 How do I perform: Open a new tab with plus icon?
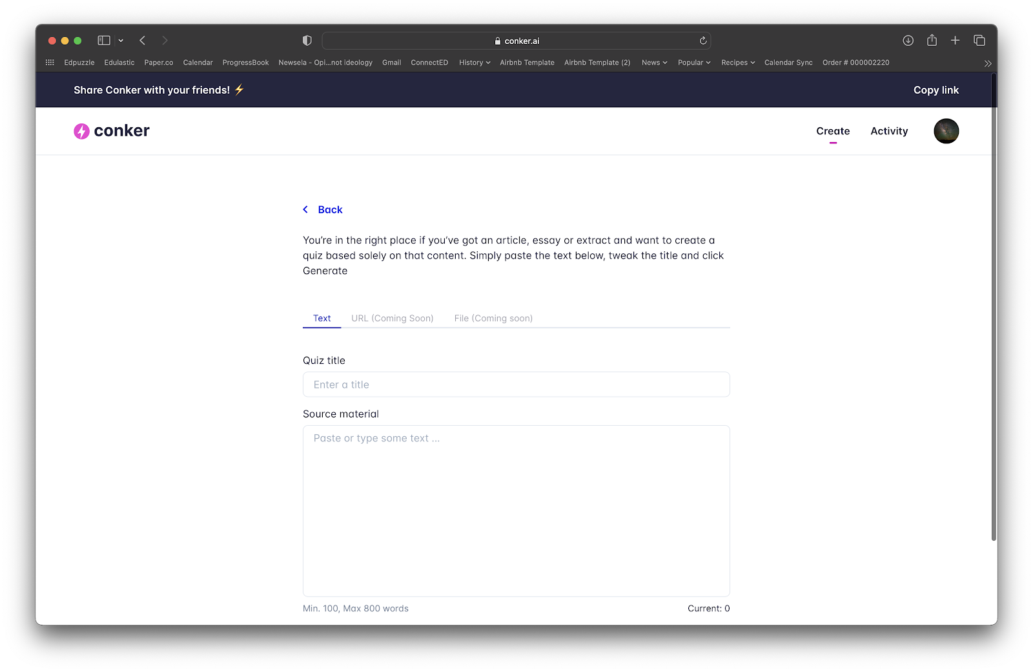955,40
